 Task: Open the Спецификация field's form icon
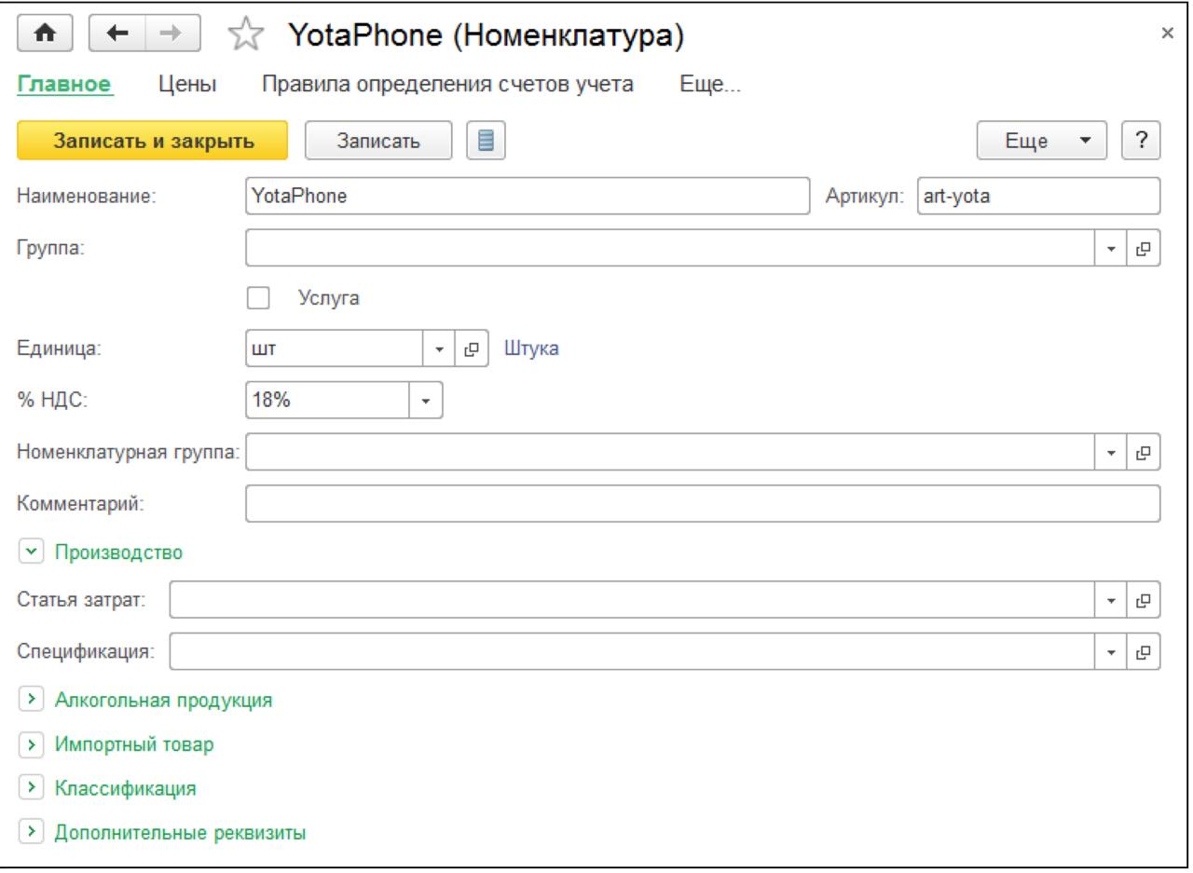click(1145, 651)
